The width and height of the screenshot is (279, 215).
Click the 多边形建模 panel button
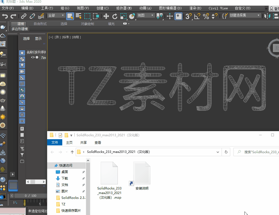(x=20, y=29)
